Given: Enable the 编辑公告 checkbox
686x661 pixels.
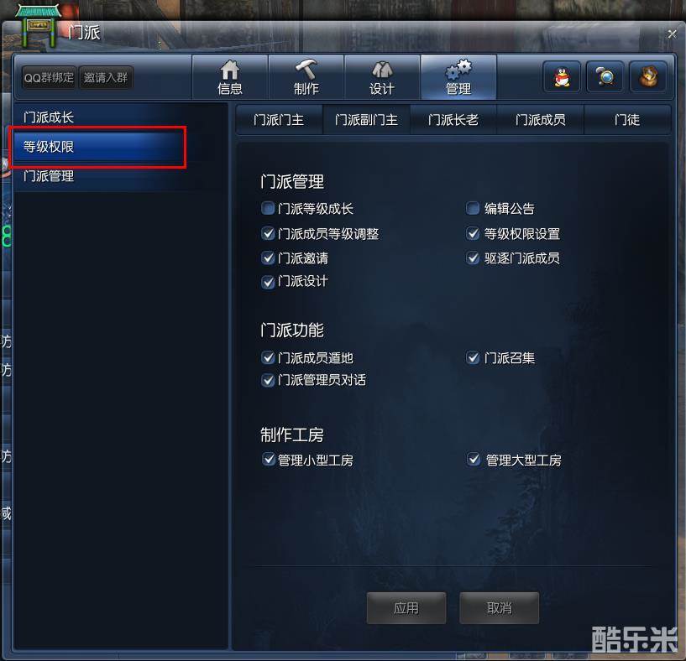Looking at the screenshot, I should (473, 208).
